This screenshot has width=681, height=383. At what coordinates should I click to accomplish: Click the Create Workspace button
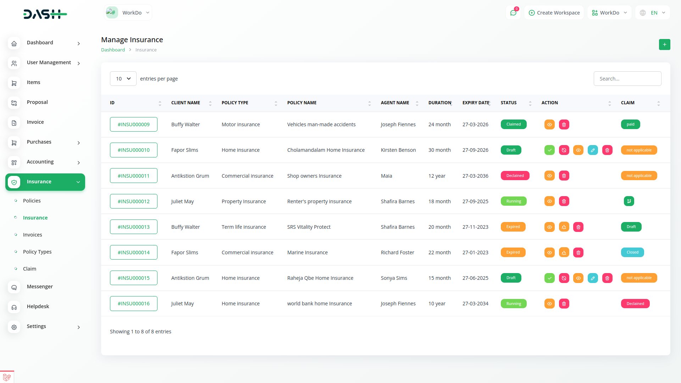pyautogui.click(x=554, y=13)
